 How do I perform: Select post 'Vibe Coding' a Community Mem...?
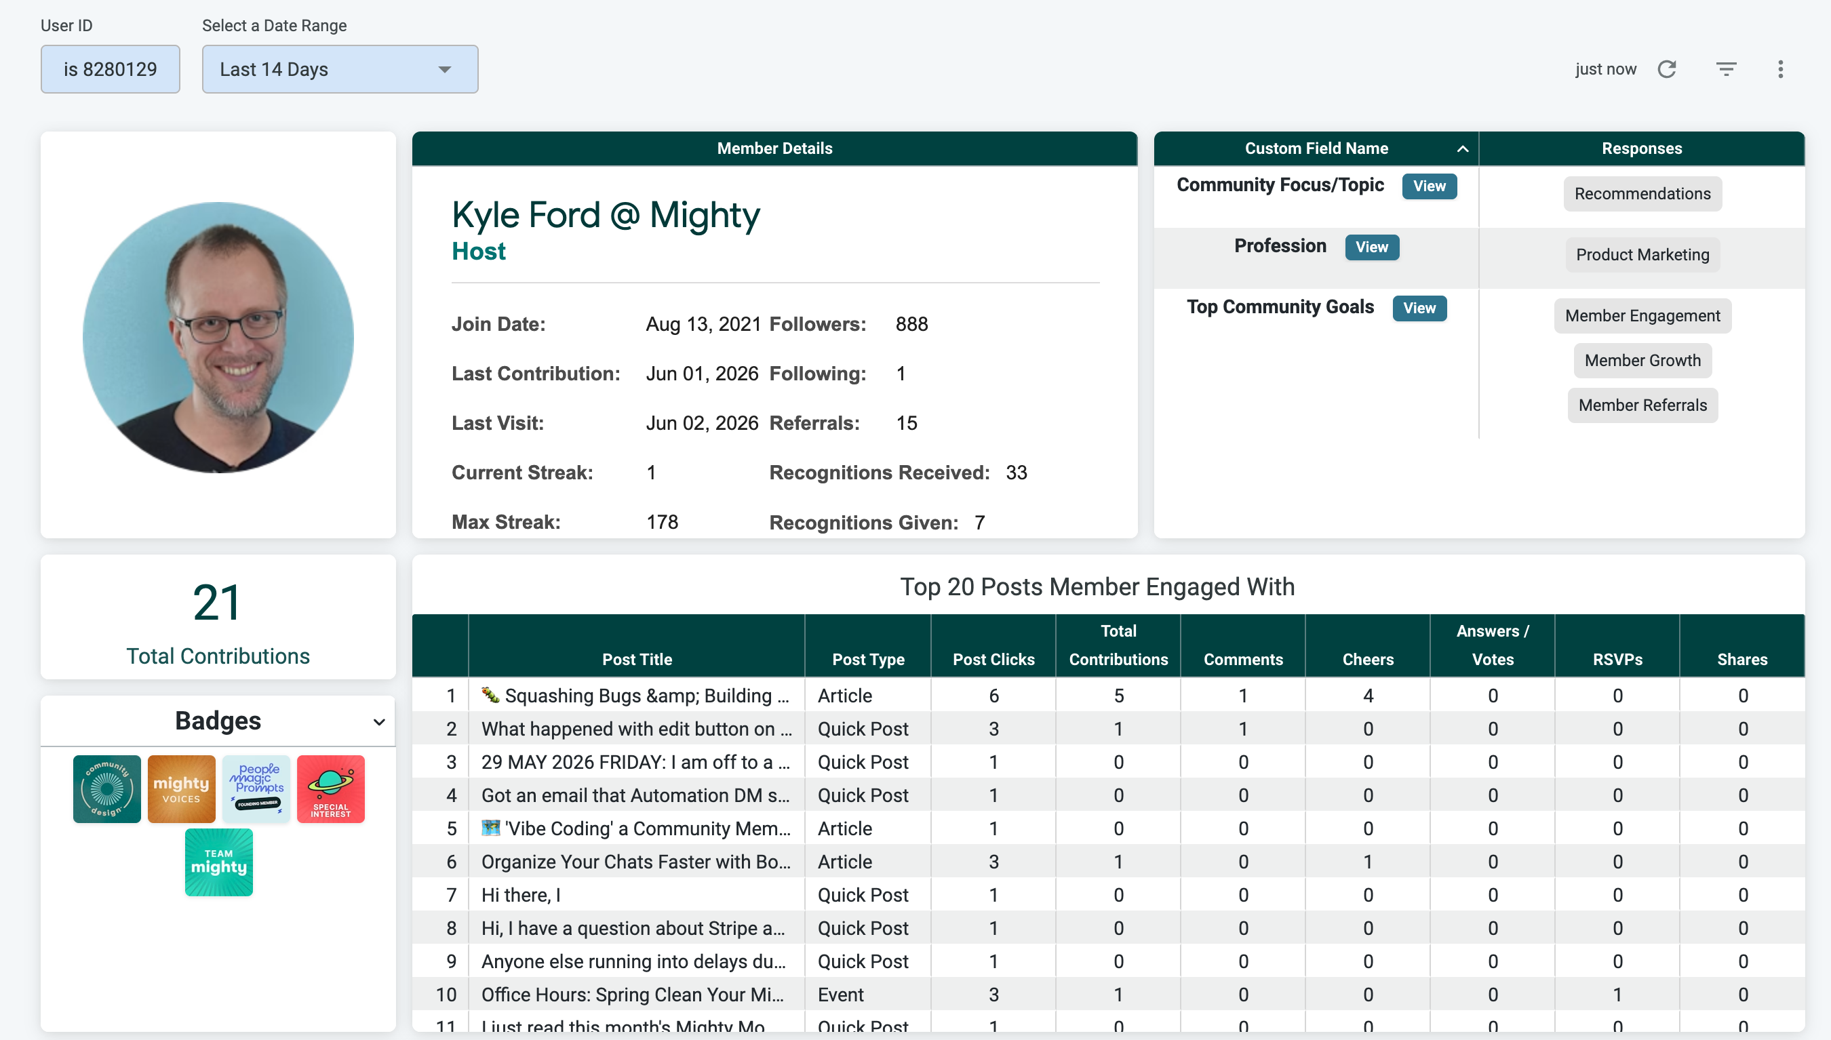click(636, 828)
